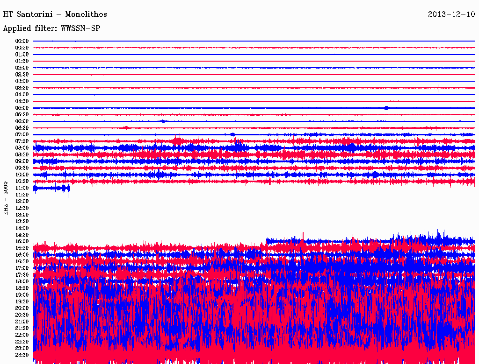The height and width of the screenshot is (364, 479).
Task: Click the station title HT Santorini - Monolithos
Action: point(55,14)
